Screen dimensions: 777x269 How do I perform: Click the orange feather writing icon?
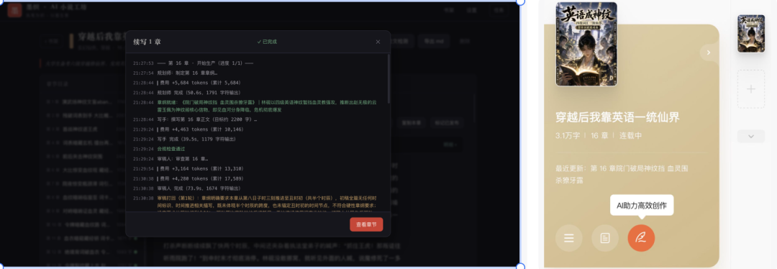click(641, 238)
